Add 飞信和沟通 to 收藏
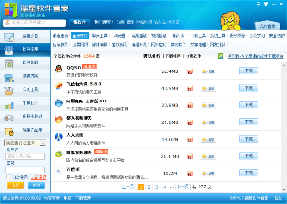This screenshot has height=204, width=287. tap(209, 89)
